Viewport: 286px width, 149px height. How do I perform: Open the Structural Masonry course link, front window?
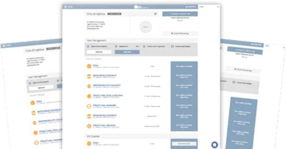(x=104, y=106)
